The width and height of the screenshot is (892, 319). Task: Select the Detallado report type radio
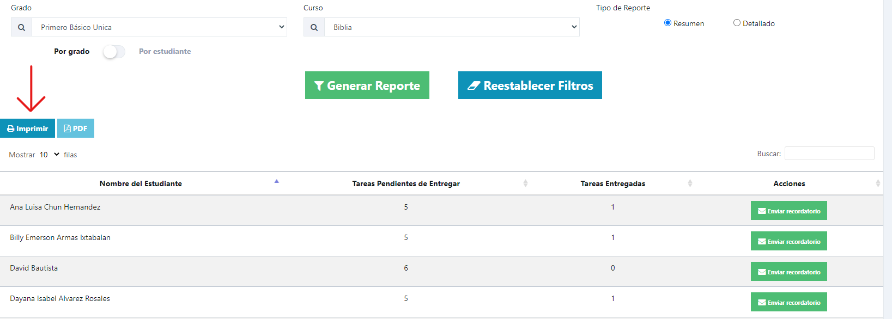[737, 23]
